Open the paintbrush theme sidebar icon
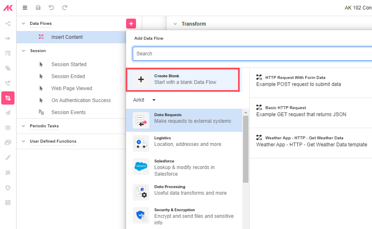Screen dimensions: 372x229 tap(8, 157)
